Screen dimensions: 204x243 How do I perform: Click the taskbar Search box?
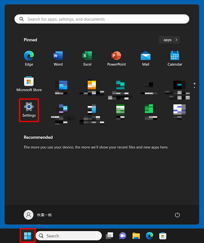tap(69, 236)
